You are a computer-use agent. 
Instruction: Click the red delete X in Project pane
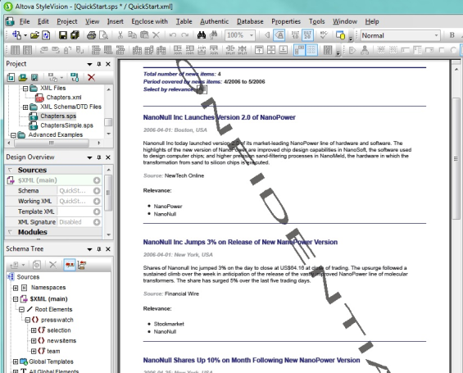(x=91, y=78)
